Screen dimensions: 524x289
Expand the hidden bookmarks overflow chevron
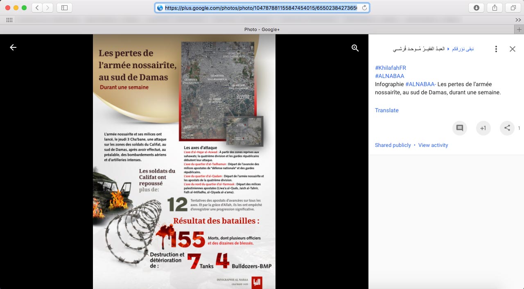[518, 20]
